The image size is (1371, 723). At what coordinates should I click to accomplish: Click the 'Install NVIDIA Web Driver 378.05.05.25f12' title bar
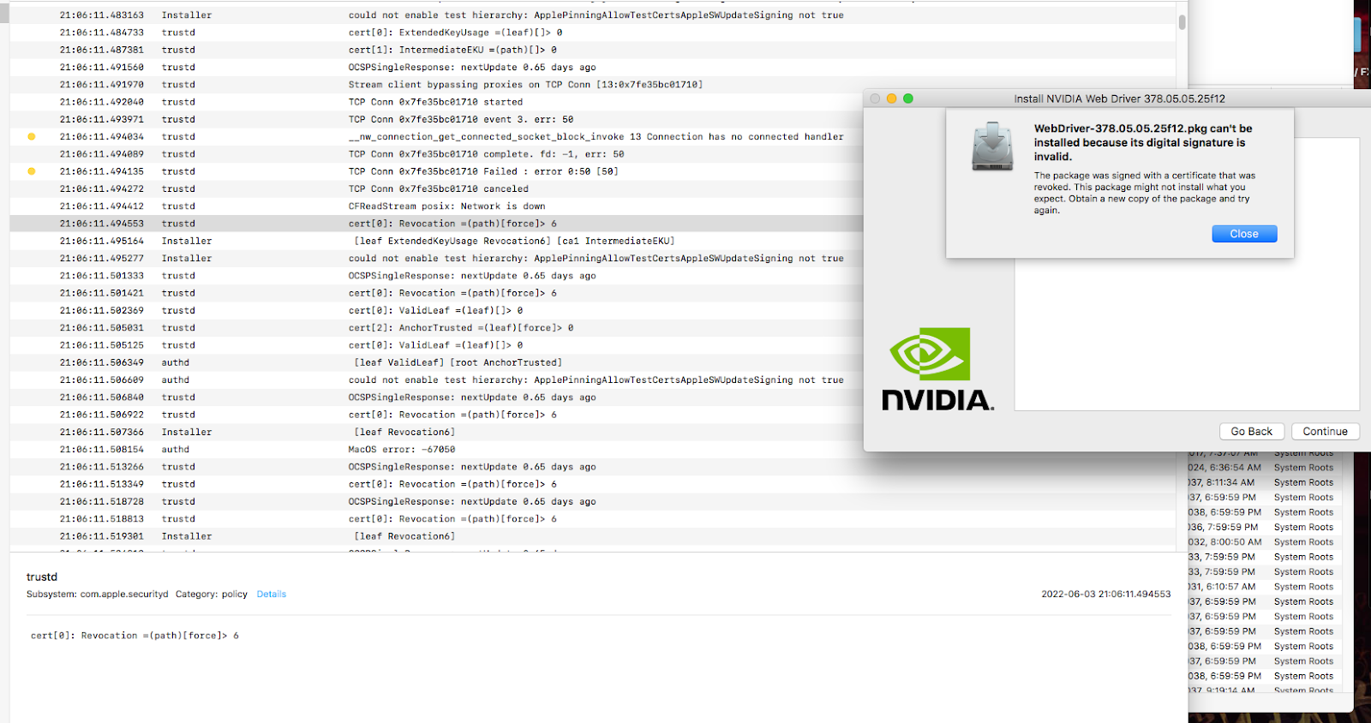pyautogui.click(x=1119, y=99)
